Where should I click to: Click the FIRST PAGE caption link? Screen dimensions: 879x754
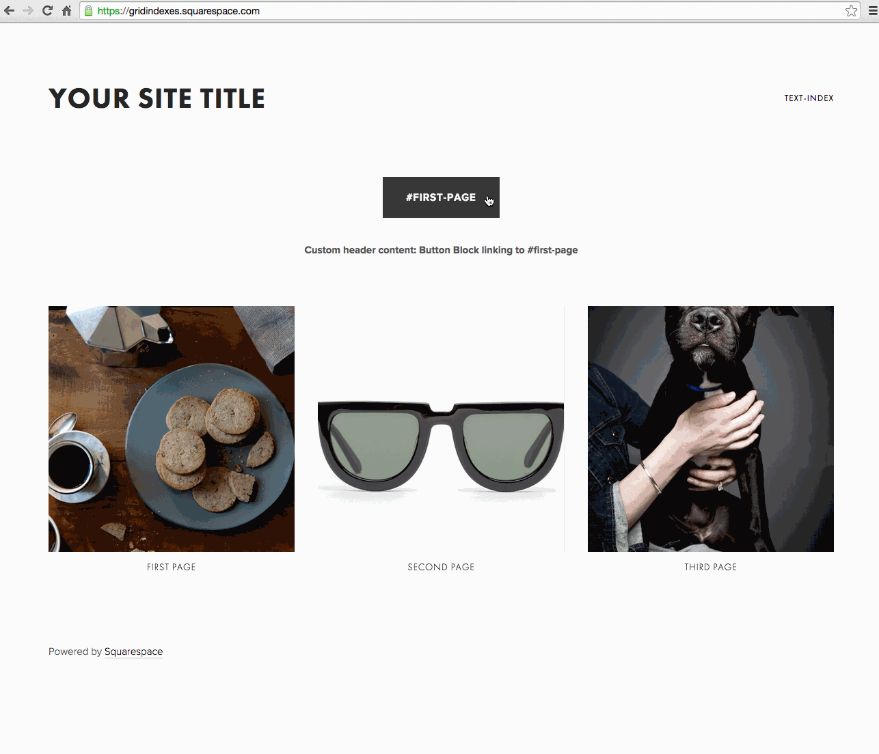pos(172,567)
